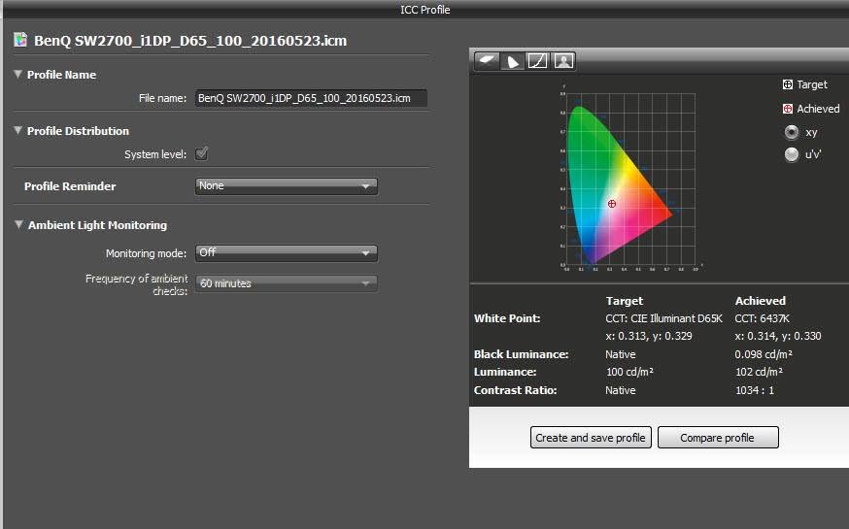Click the ICC Profile window title text

point(425,9)
